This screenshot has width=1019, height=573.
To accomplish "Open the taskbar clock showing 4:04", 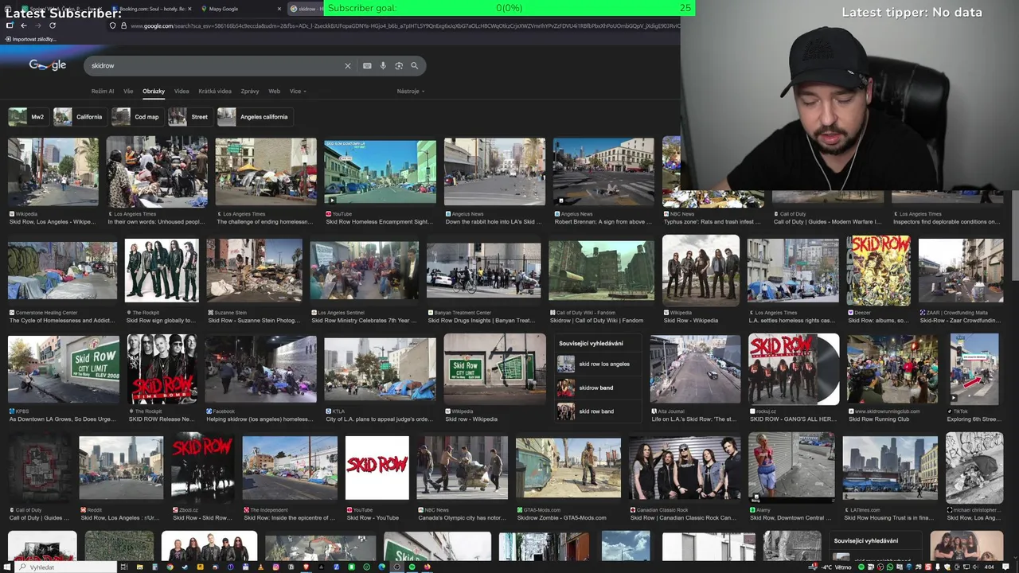I will coord(989,567).
